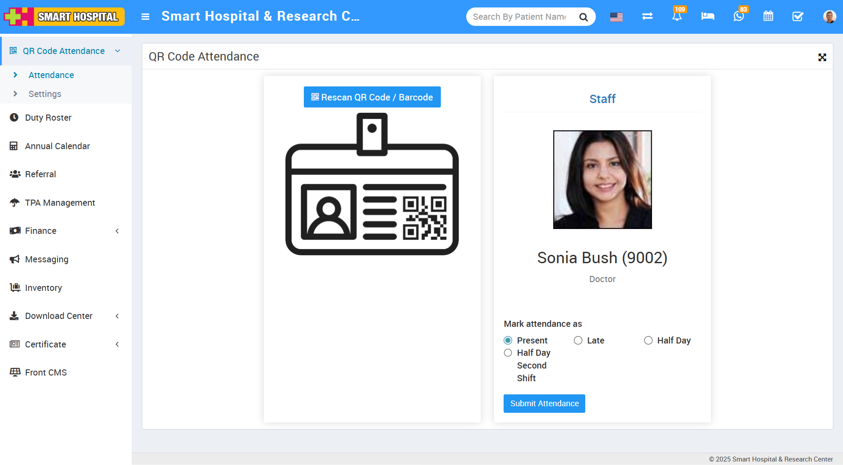Click the patient search magnifier icon
This screenshot has height=465, width=843.
584,17
